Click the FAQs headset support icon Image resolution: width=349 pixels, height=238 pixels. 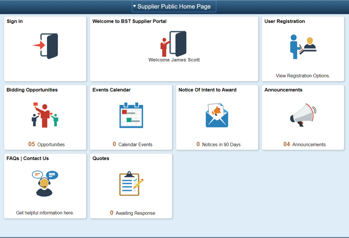[45, 183]
